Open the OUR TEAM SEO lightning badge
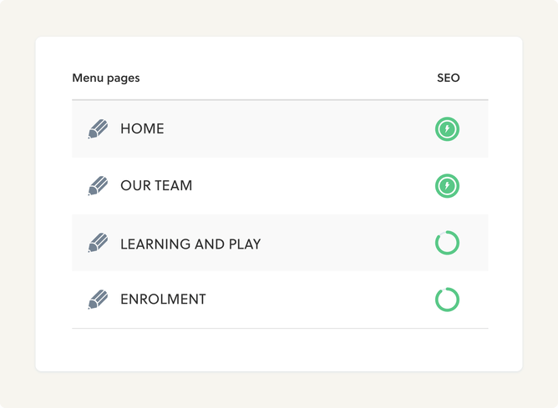 (x=448, y=186)
